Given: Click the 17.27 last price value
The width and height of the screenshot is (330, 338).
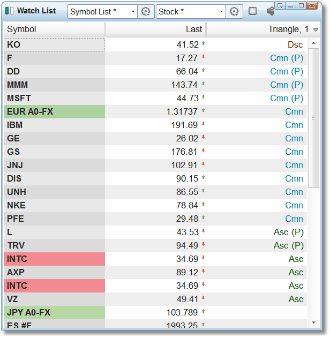Looking at the screenshot, I should (187, 58).
